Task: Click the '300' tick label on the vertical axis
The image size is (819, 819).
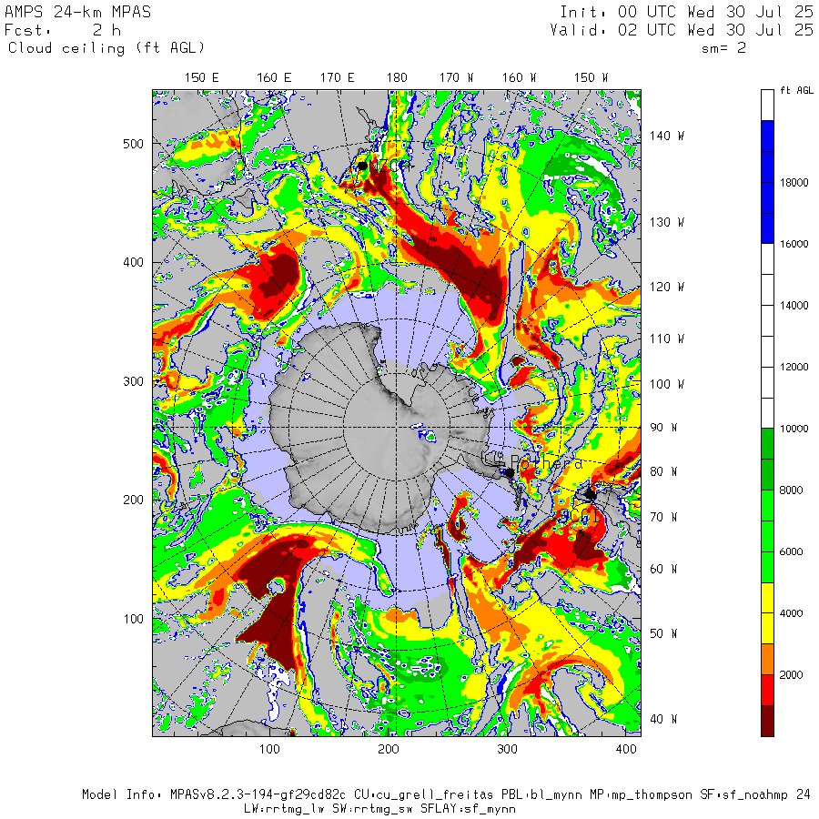Action: [x=133, y=381]
